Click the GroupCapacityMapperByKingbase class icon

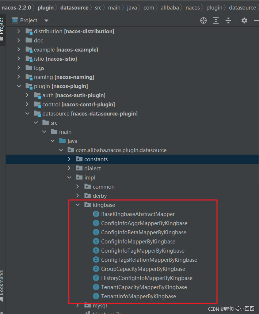coord(96,269)
